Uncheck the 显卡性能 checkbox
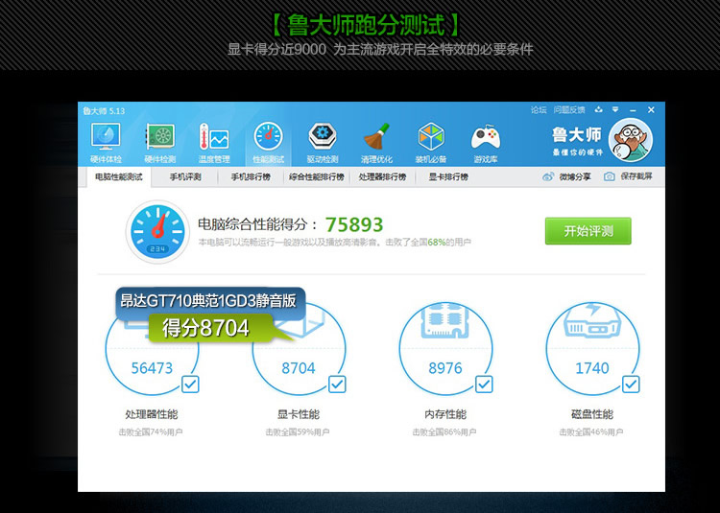Image resolution: width=720 pixels, height=513 pixels. pyautogui.click(x=337, y=385)
